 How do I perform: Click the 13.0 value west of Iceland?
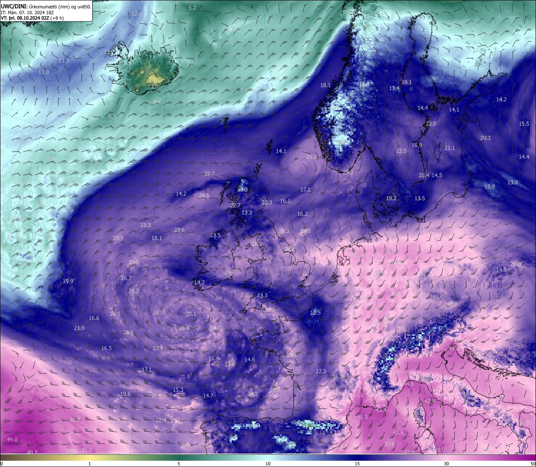tap(44, 72)
